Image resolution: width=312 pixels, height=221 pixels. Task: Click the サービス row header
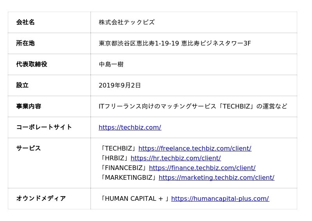tap(28, 148)
